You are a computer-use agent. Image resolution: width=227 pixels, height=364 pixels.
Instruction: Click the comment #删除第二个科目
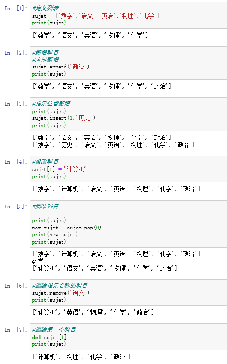tap(54, 330)
